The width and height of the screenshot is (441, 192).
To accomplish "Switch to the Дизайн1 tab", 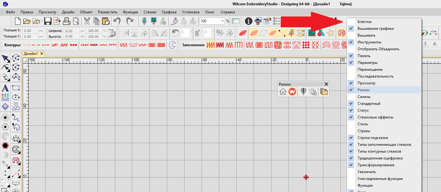I will 31,54.
